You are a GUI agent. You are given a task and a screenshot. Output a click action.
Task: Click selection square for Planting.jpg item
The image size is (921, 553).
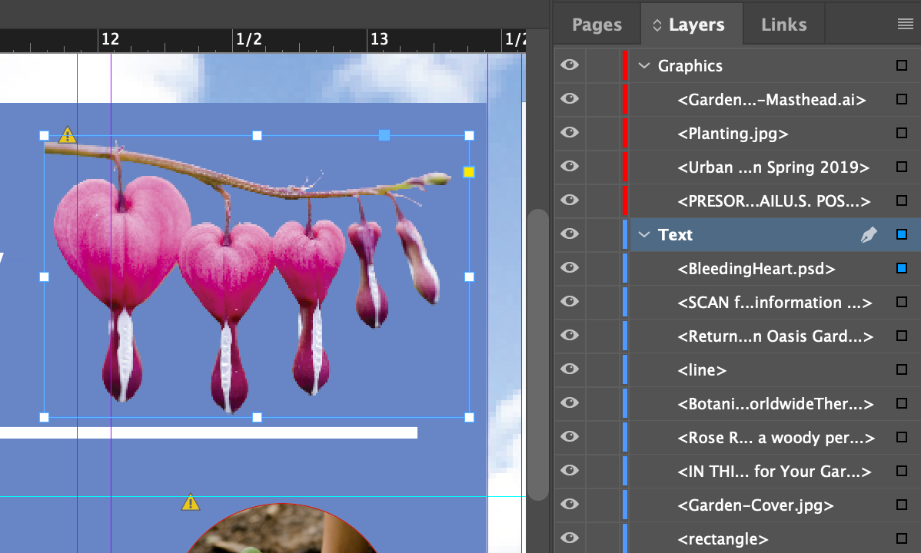(902, 134)
